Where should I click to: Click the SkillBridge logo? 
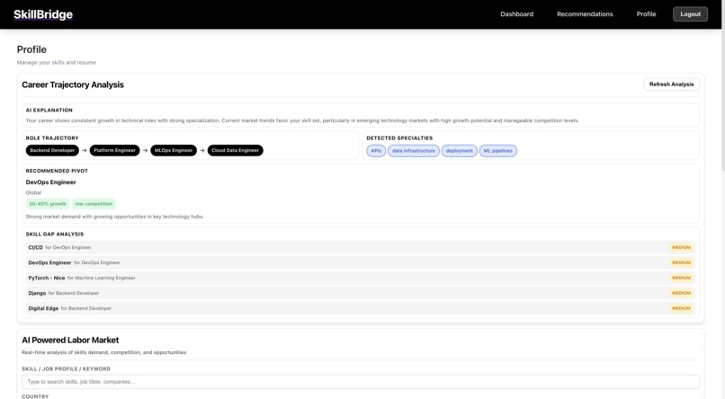click(x=43, y=14)
